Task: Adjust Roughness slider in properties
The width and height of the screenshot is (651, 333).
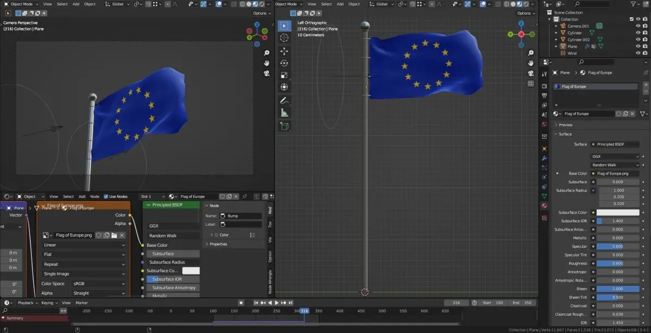Action: pos(618,264)
